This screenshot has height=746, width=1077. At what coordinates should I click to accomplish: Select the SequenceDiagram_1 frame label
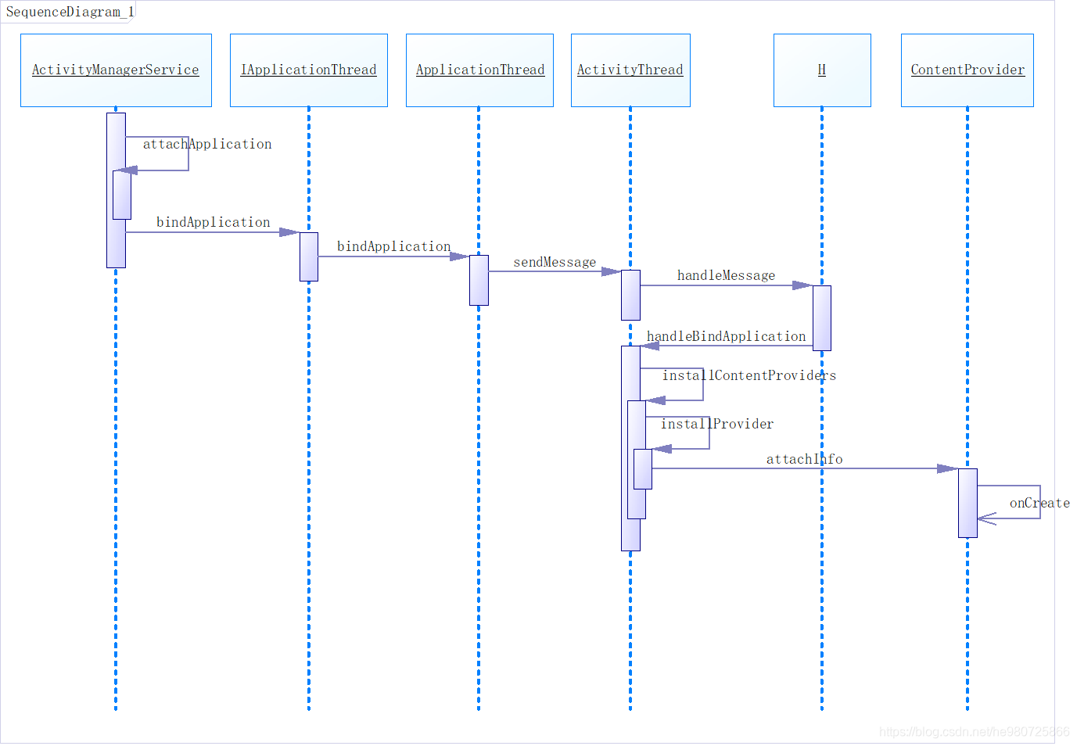coord(70,12)
